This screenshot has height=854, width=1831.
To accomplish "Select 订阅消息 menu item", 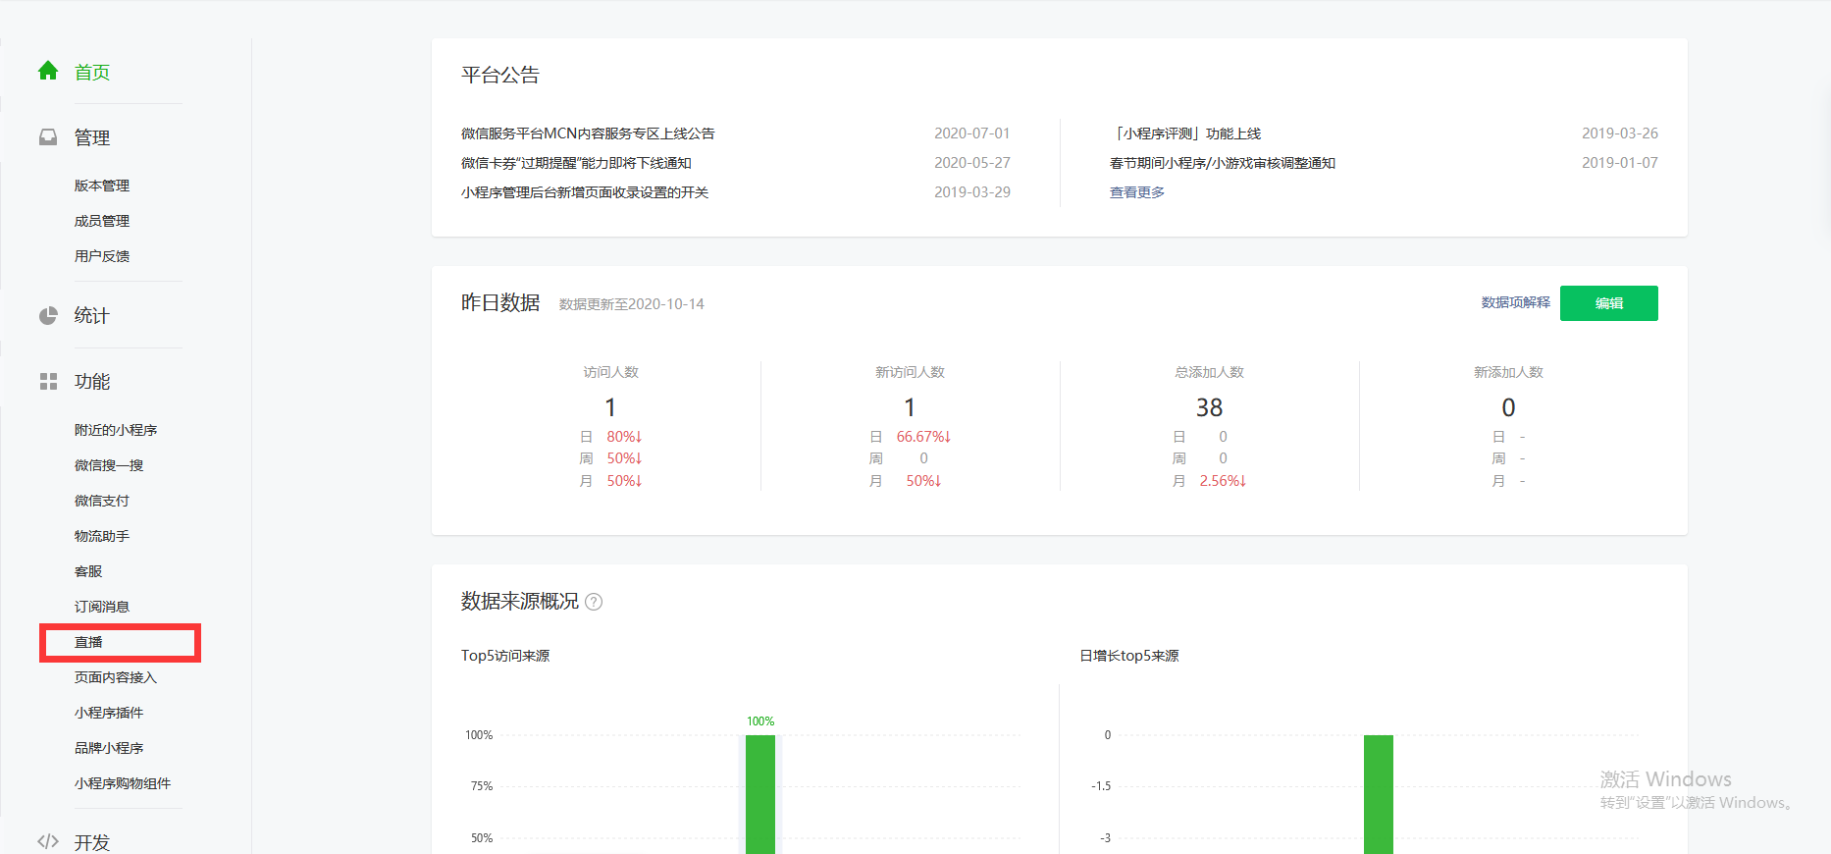I will (x=102, y=607).
